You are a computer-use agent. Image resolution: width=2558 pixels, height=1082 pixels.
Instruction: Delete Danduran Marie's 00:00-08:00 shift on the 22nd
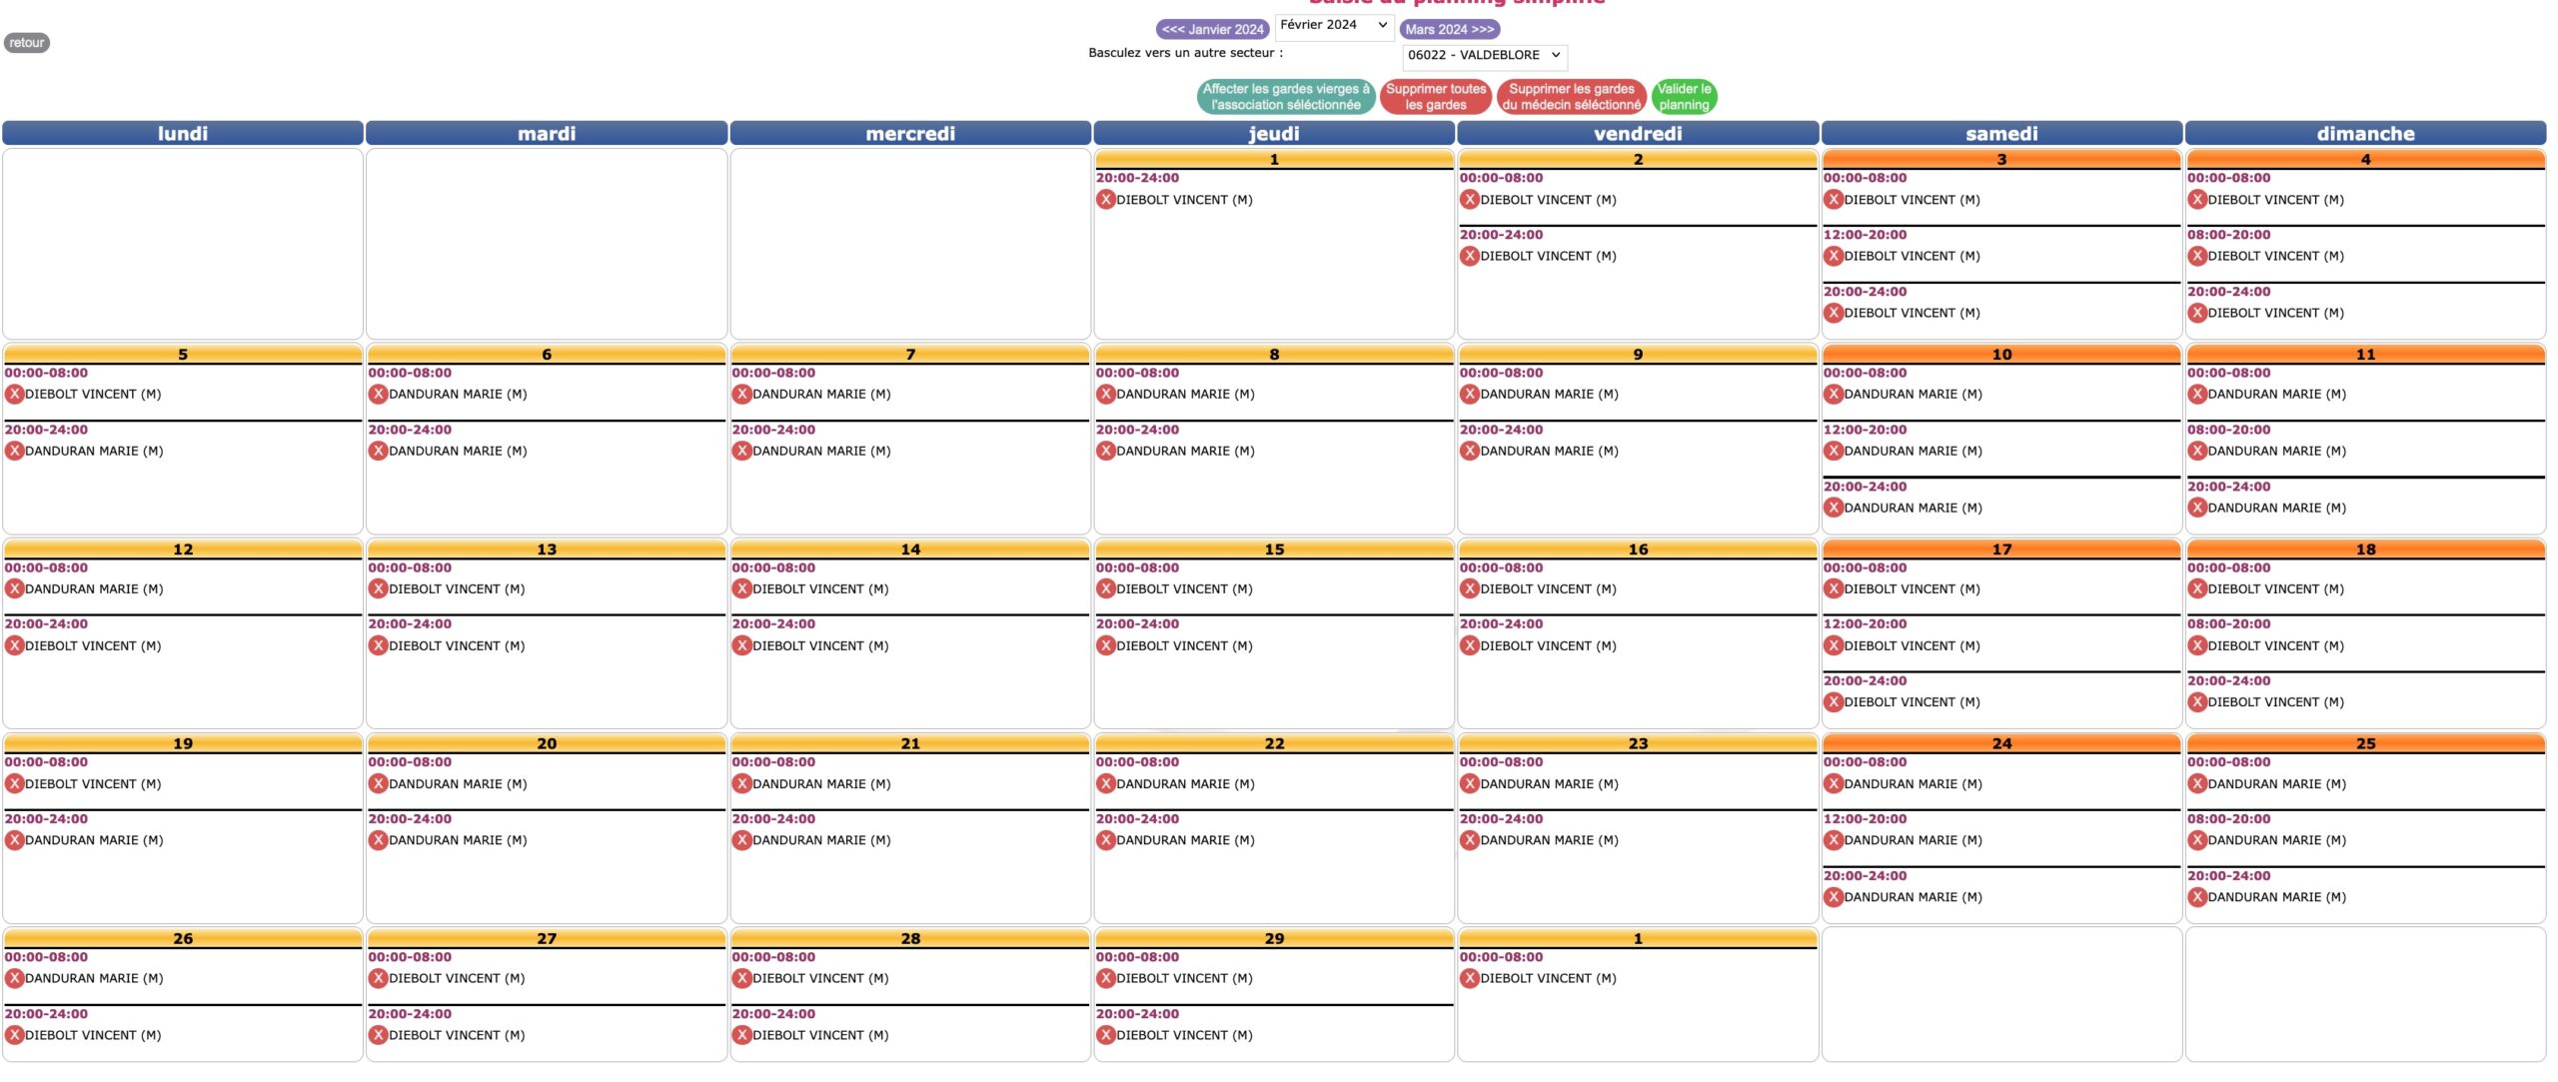point(1105,784)
